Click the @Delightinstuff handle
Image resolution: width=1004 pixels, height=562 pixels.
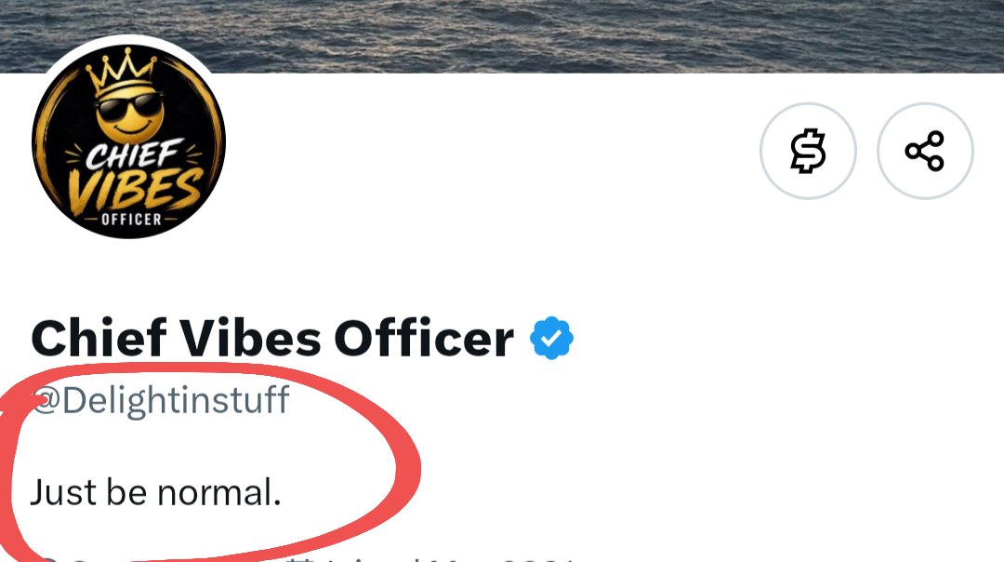pos(160,400)
